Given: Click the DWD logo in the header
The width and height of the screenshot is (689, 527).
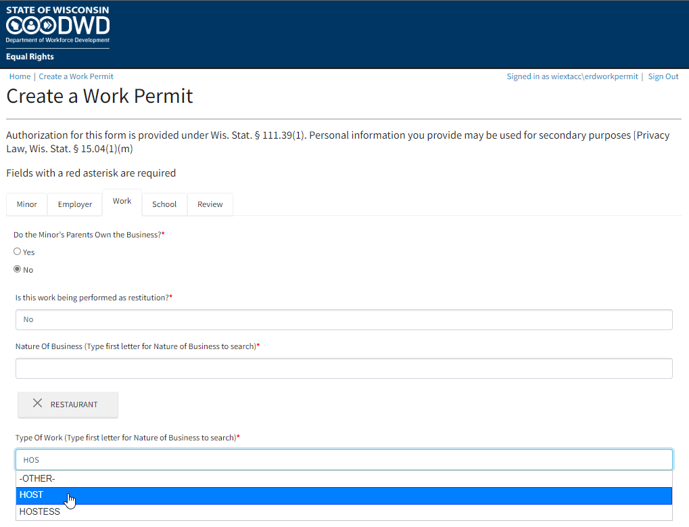Looking at the screenshot, I should pyautogui.click(x=57, y=26).
